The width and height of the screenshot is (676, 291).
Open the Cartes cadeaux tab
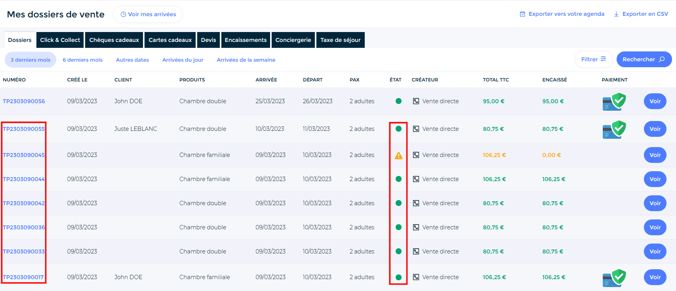point(170,40)
